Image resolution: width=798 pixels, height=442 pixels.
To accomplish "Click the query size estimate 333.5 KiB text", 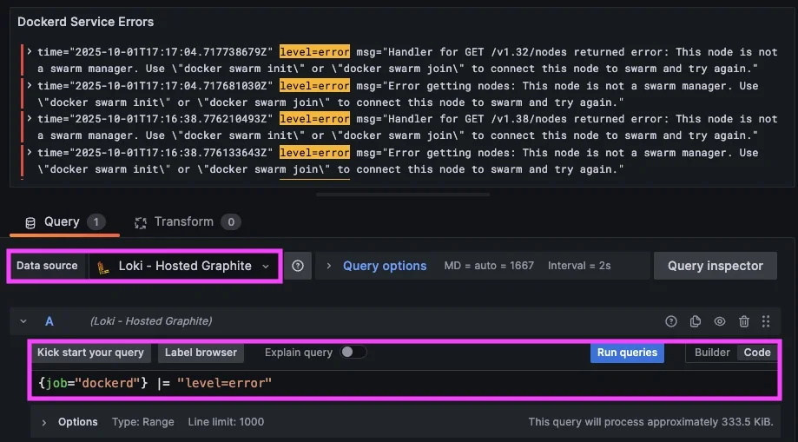I will [650, 422].
